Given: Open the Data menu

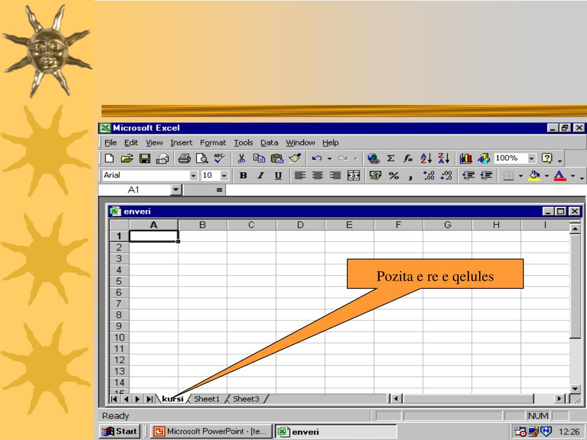Looking at the screenshot, I should [269, 143].
